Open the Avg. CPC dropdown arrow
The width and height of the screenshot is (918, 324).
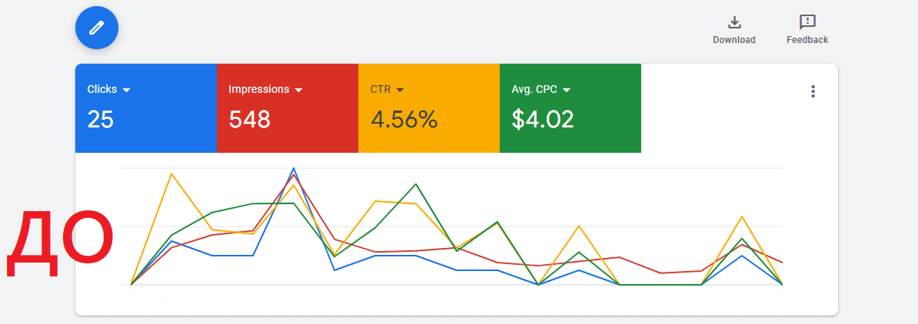[567, 90]
